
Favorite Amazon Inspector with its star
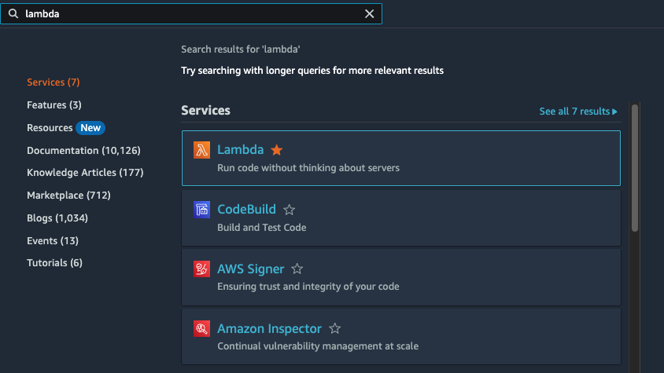coord(335,328)
